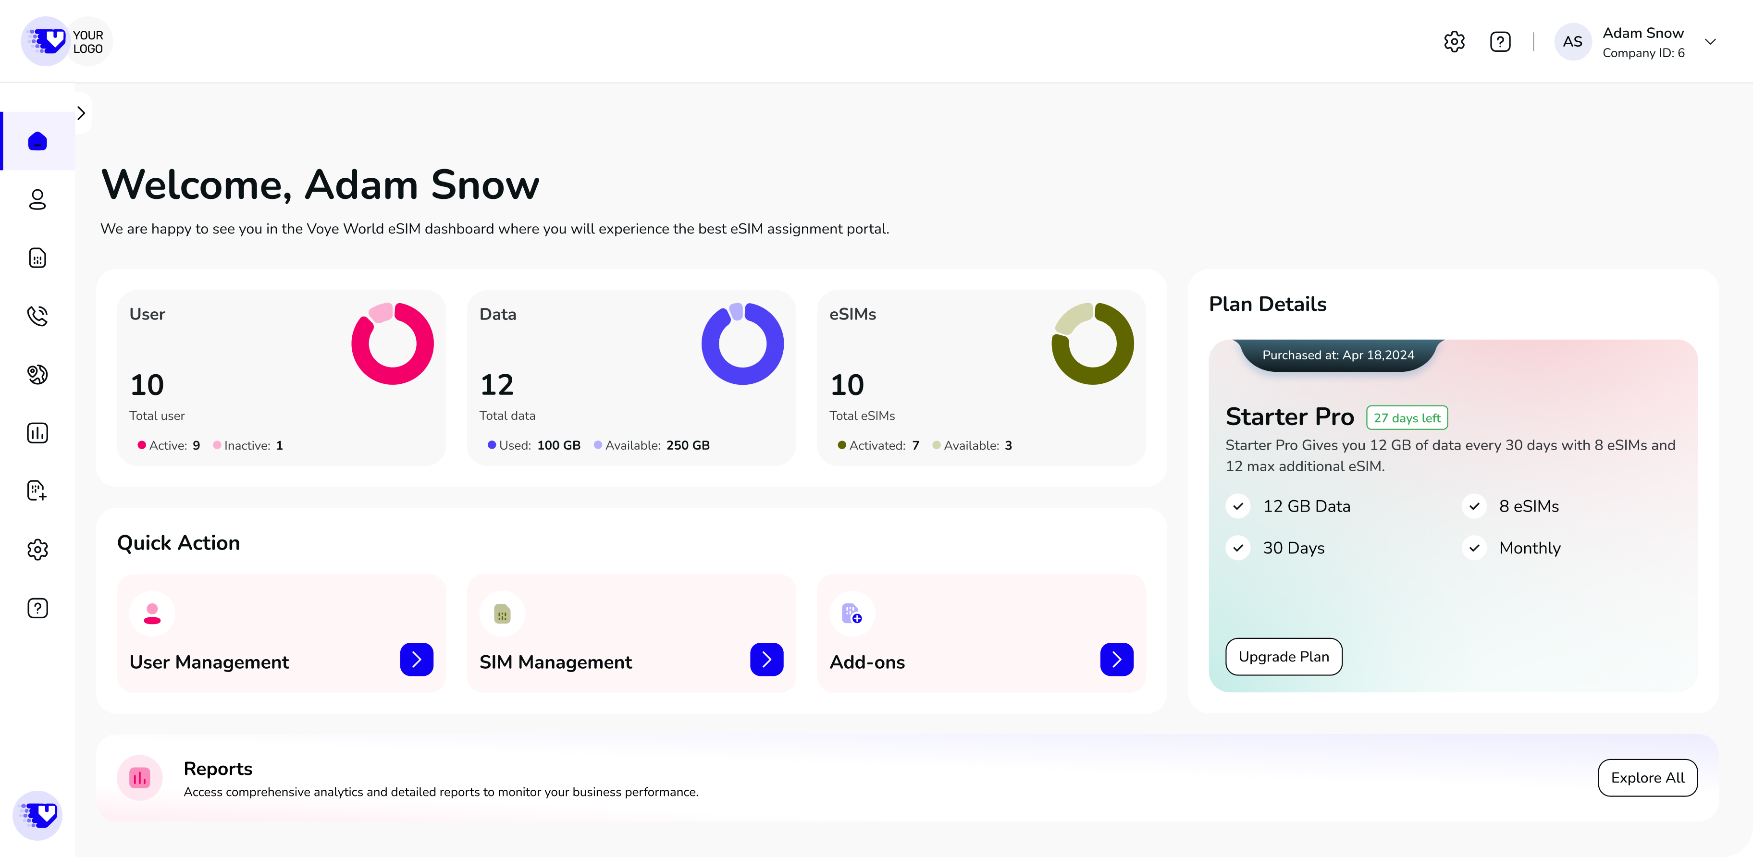This screenshot has width=1753, height=857.
Task: Open Add-ons via its arrow button
Action: (1116, 659)
